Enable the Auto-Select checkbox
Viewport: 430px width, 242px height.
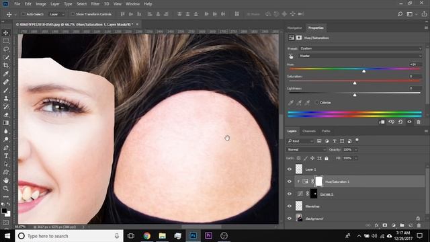point(24,14)
